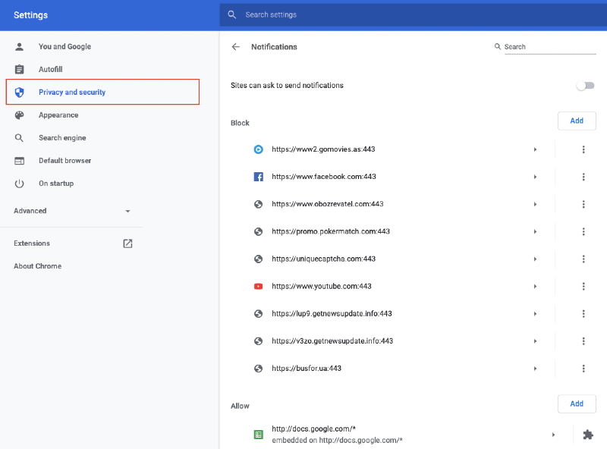Expand details arrow for docs.google.com entry
This screenshot has width=607, height=449.
coord(553,435)
